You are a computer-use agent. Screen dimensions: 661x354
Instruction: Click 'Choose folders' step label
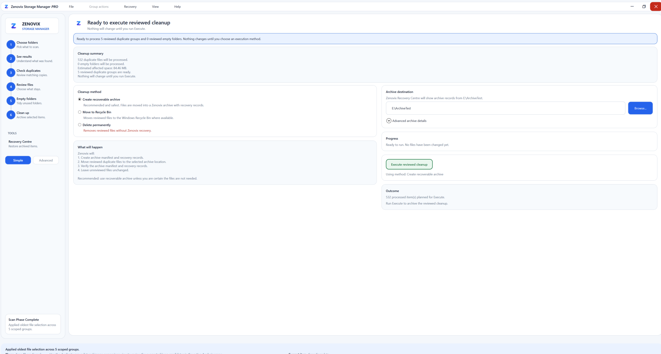(x=27, y=42)
